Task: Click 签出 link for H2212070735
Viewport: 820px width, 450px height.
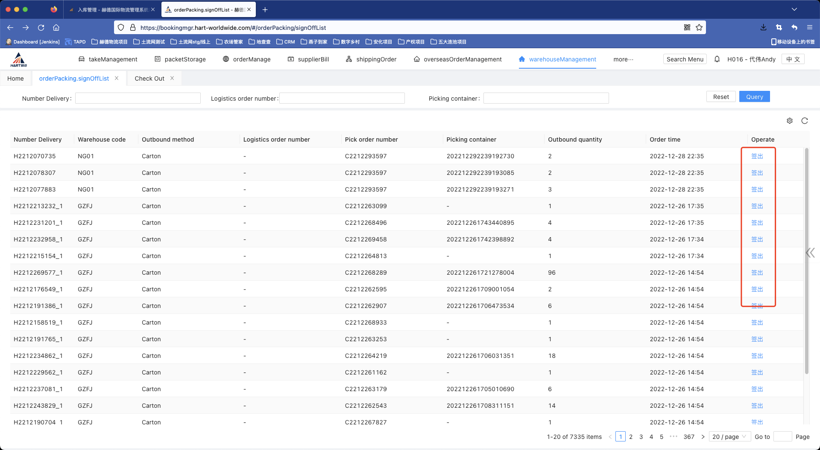Action: (757, 156)
